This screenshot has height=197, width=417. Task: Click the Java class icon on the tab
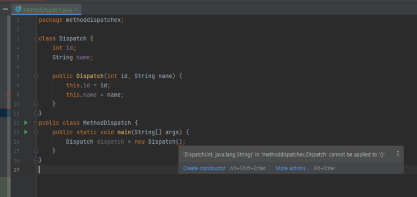pyautogui.click(x=18, y=9)
